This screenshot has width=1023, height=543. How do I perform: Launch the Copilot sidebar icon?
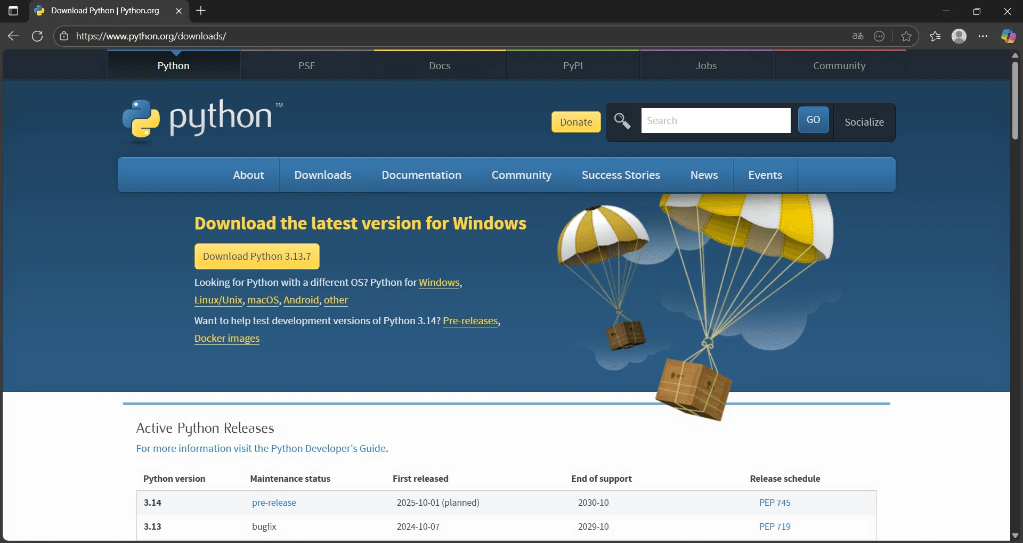pyautogui.click(x=1008, y=36)
